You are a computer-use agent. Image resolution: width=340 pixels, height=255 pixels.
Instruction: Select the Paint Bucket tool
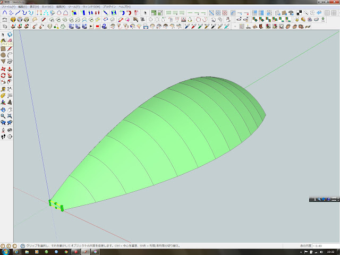point(3,40)
